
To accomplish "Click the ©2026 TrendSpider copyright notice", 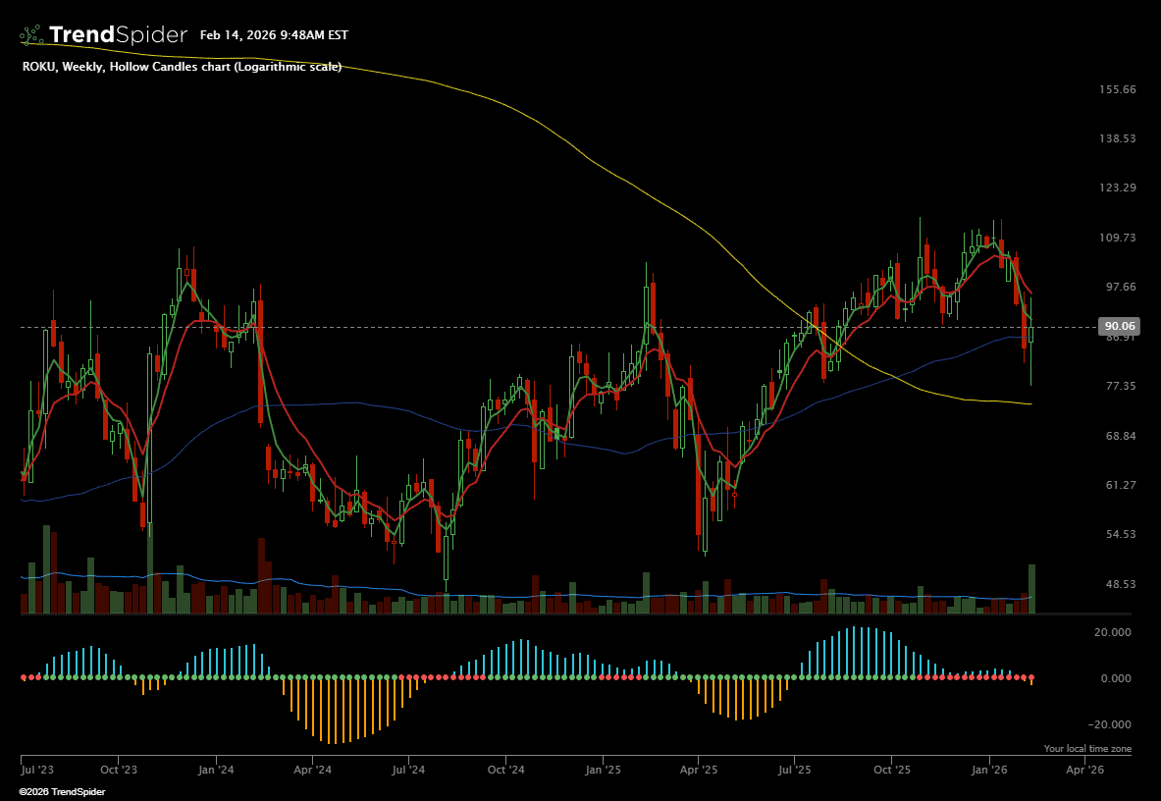I will [x=62, y=792].
